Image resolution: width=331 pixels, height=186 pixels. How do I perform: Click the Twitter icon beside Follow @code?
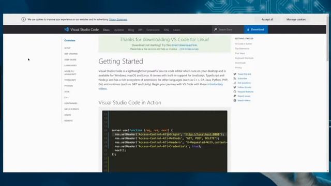click(x=235, y=87)
